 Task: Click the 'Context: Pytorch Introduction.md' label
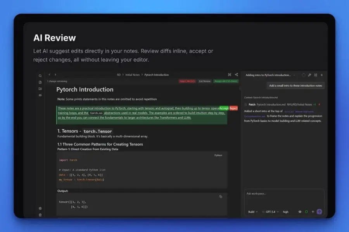click(x=261, y=97)
